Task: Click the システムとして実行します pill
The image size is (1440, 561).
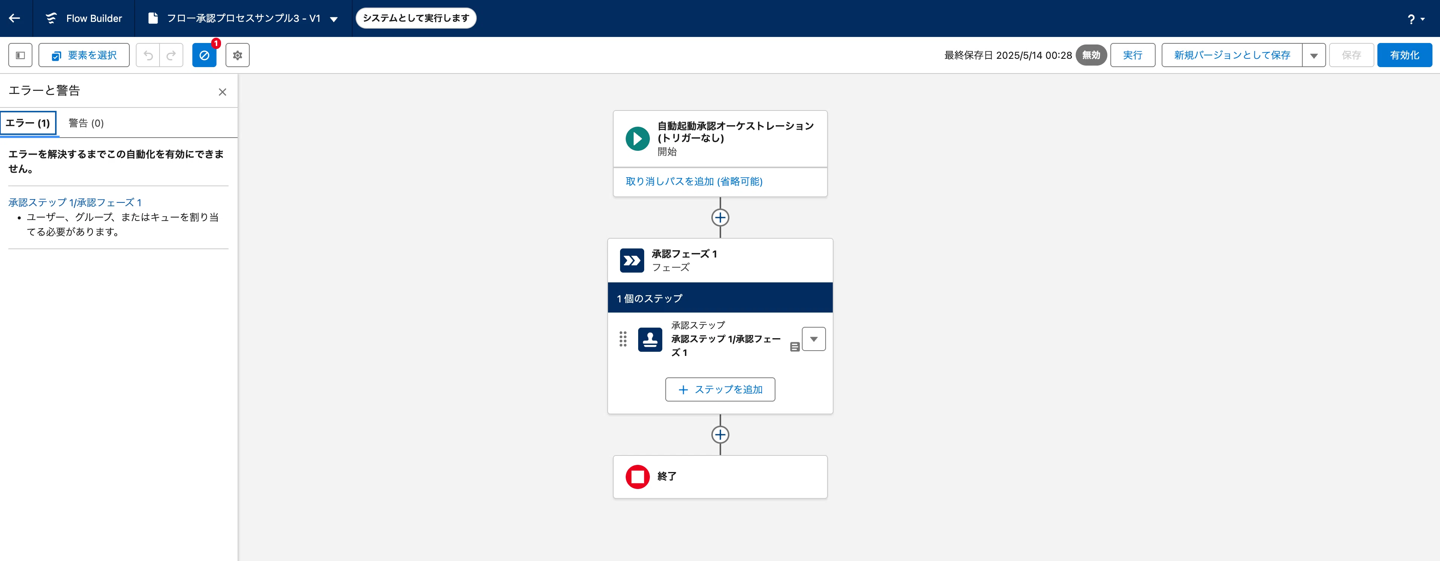Action: (415, 18)
